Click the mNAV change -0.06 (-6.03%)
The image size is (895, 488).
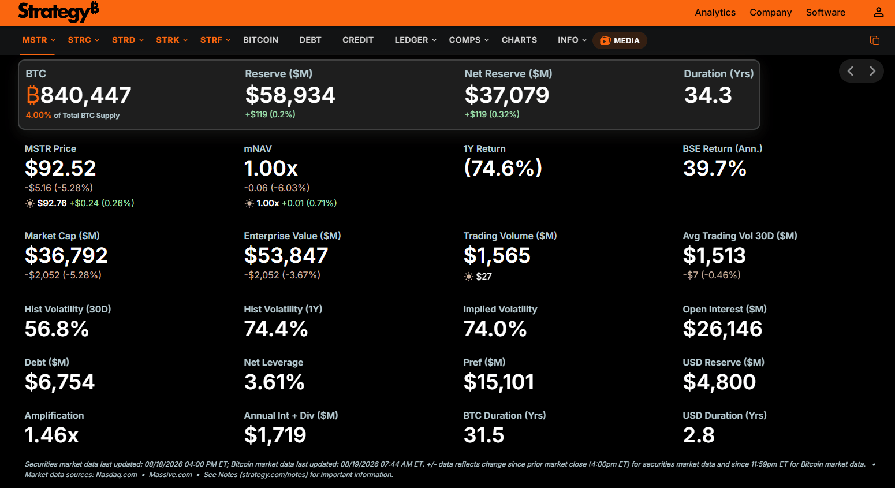pos(277,188)
